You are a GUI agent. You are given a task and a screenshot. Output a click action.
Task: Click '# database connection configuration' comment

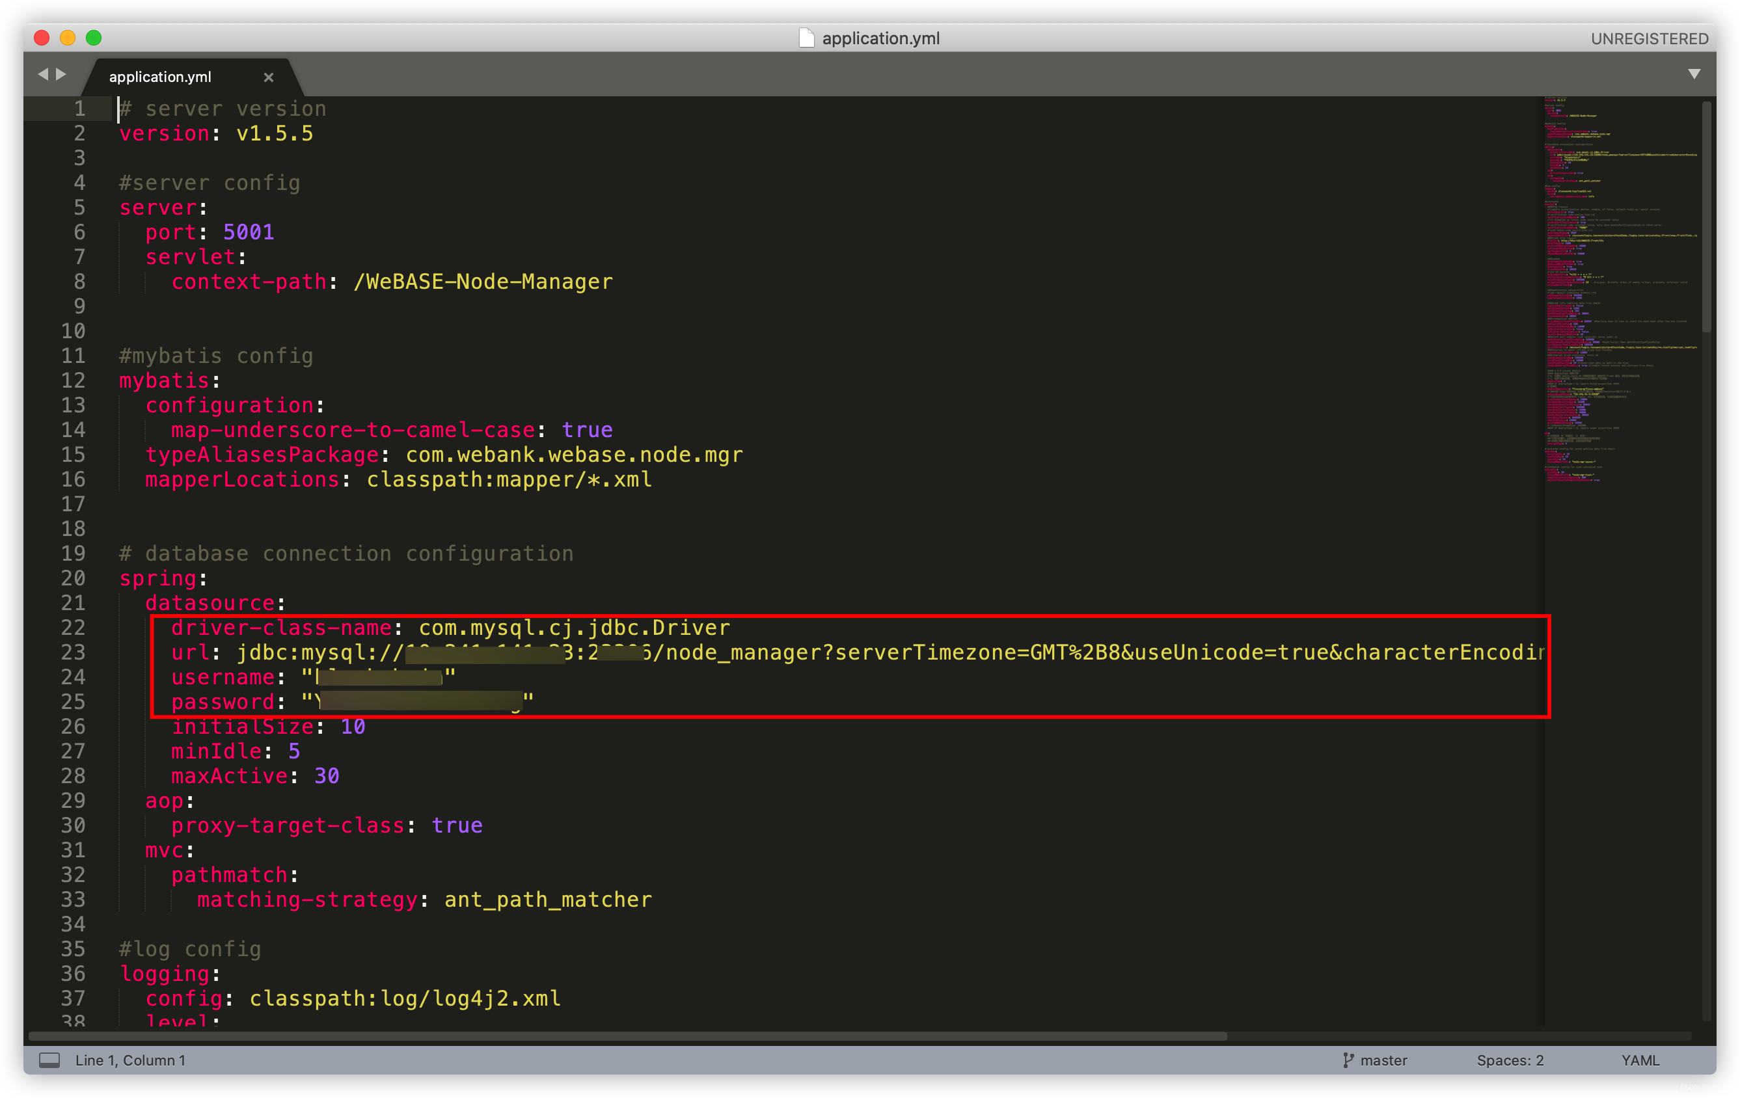pos(346,554)
